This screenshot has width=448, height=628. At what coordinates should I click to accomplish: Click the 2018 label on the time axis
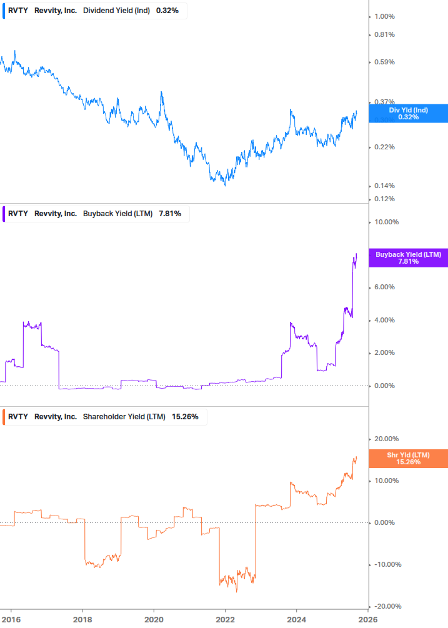click(x=82, y=620)
